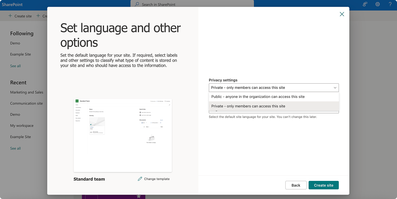The height and width of the screenshot is (199, 397).
Task: Click the feedback person icon in the header
Action: coord(364,4)
